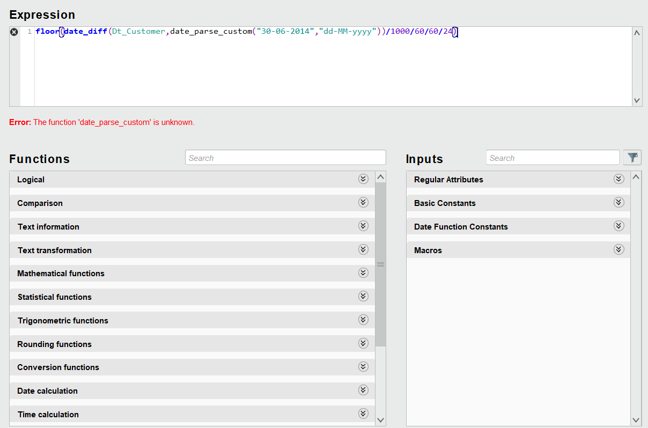
Task: Expand the Date calculation chevron
Action: click(x=363, y=390)
